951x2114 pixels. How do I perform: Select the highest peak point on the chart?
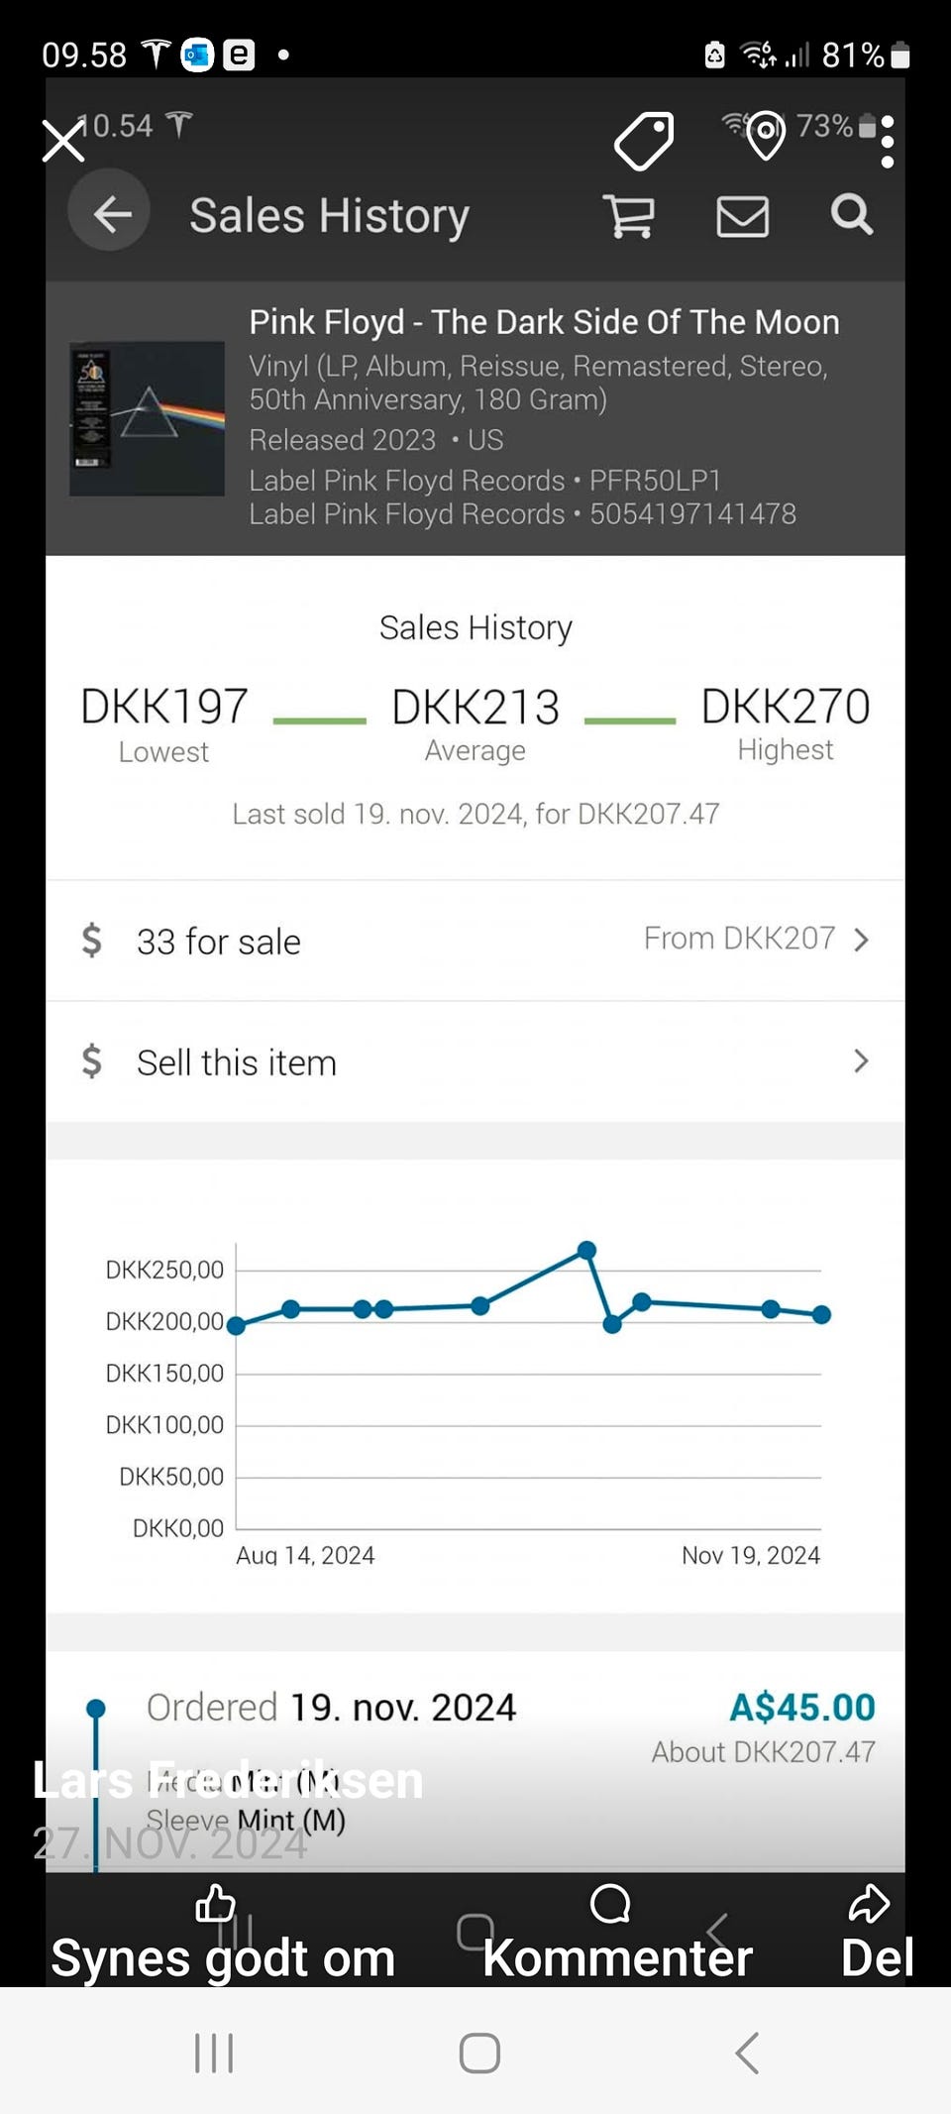point(586,1250)
